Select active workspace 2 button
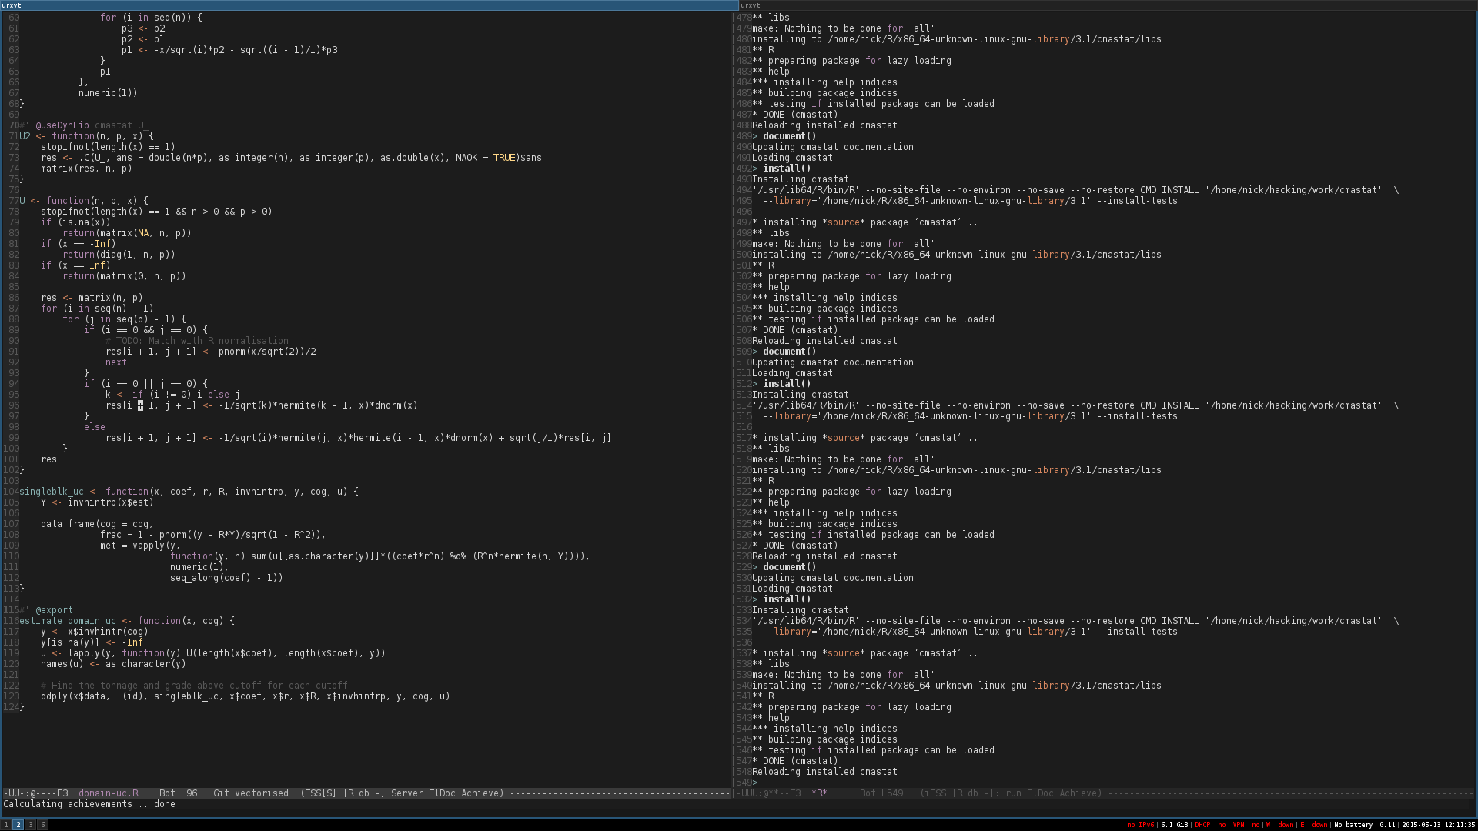 point(18,825)
